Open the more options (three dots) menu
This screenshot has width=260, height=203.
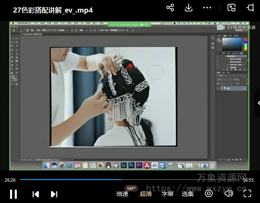(x=207, y=8)
